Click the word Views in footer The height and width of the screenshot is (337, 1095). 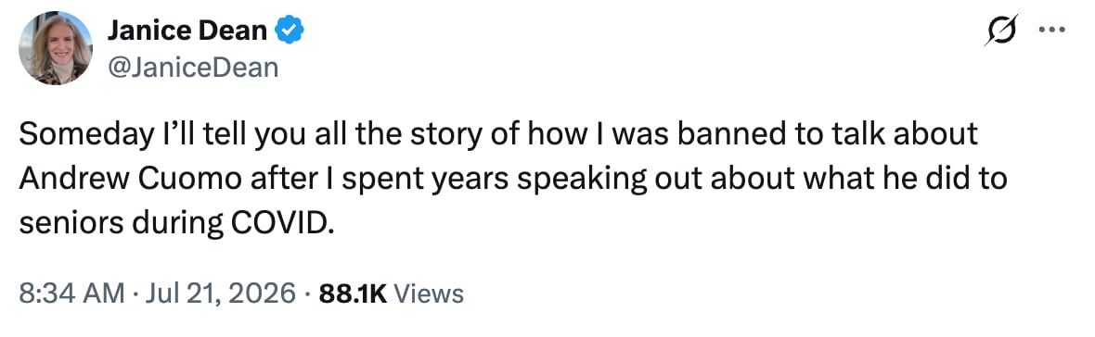click(x=429, y=293)
